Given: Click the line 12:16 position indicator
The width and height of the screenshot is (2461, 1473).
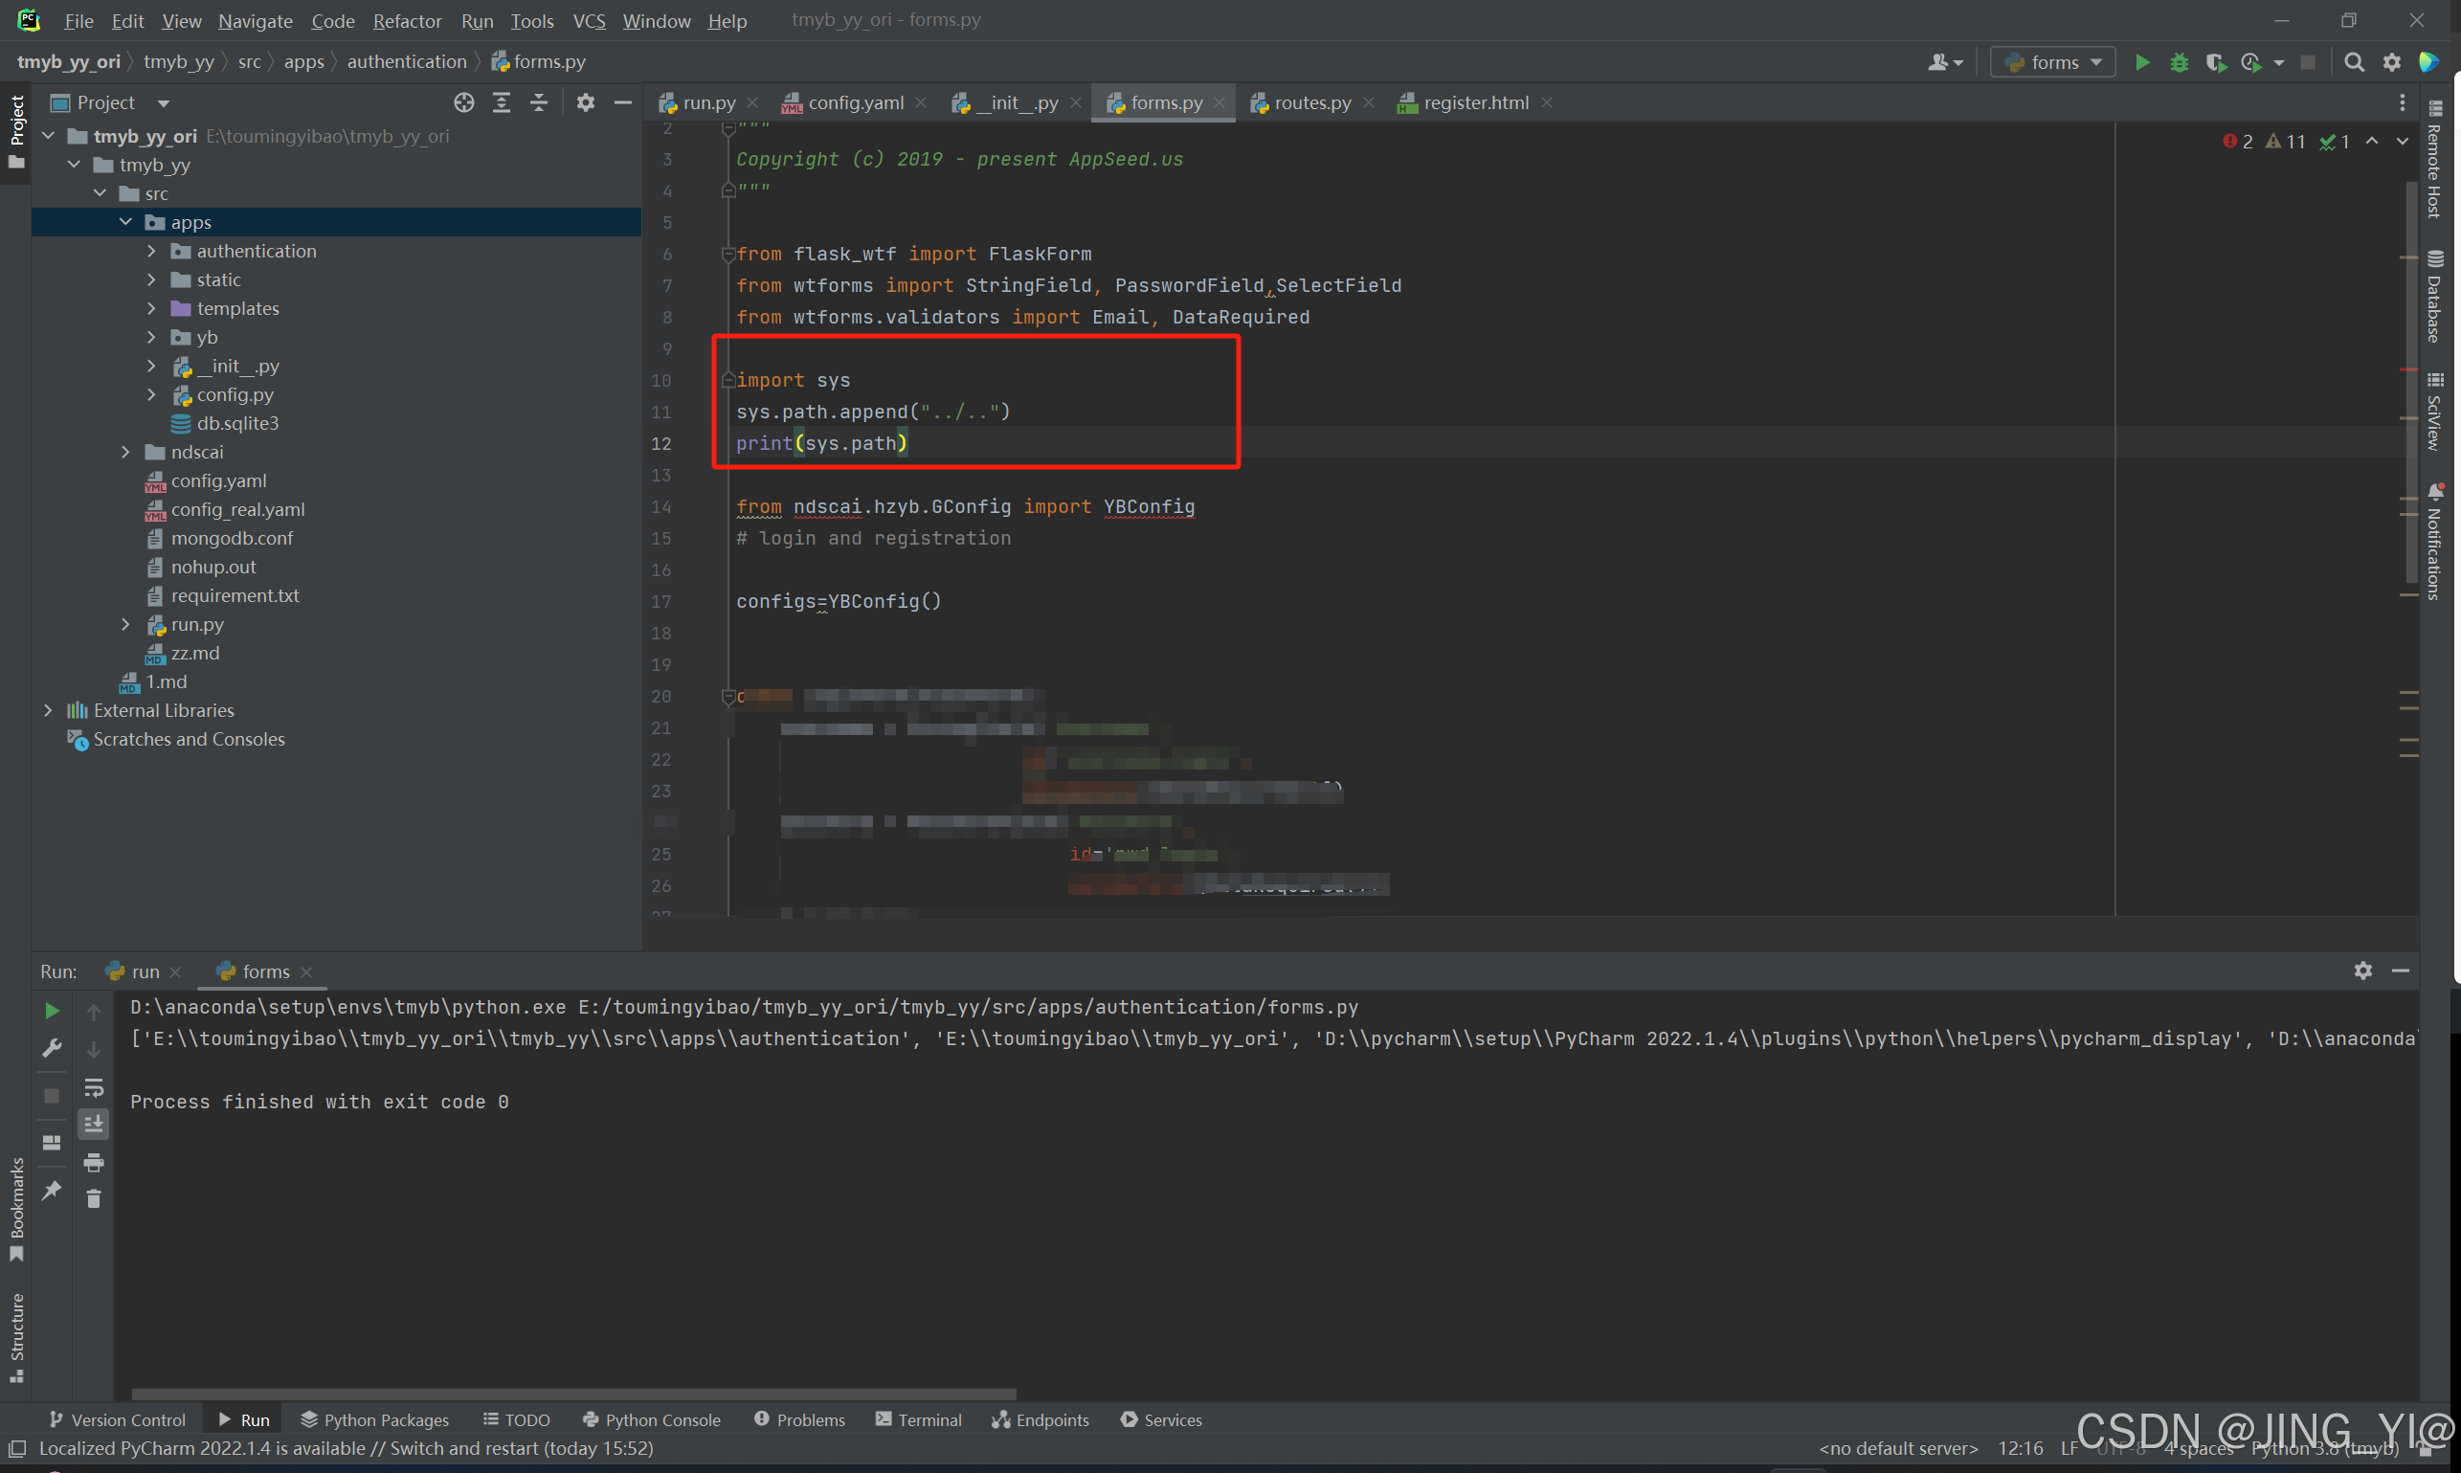Looking at the screenshot, I should pyautogui.click(x=2019, y=1448).
